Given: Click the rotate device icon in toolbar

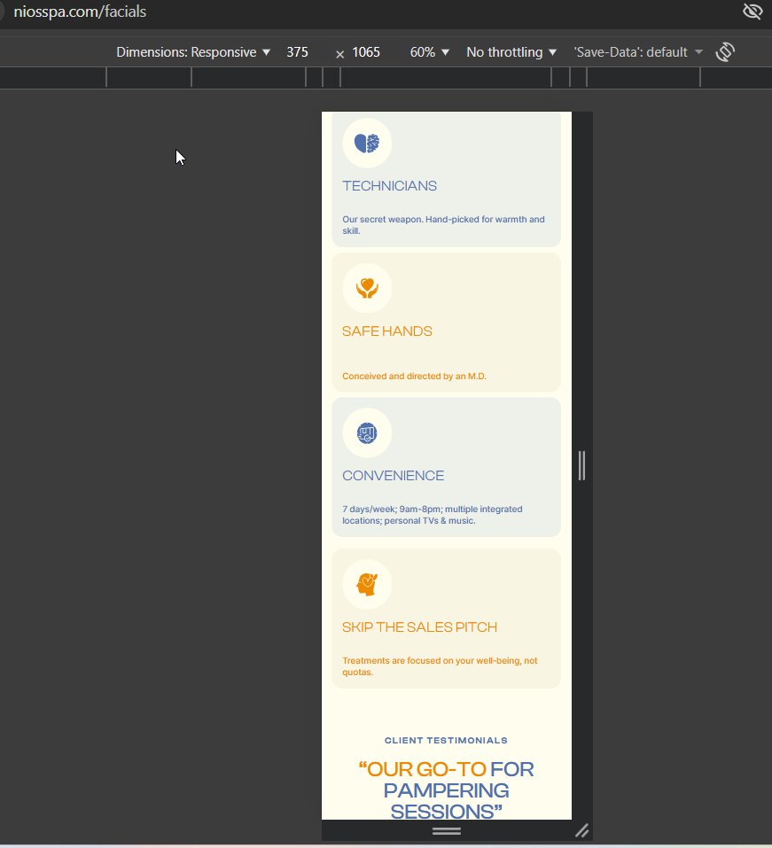Looking at the screenshot, I should (x=725, y=52).
